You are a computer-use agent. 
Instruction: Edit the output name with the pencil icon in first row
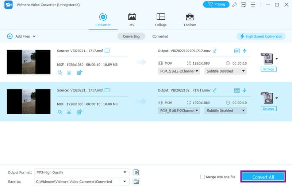(x=215, y=51)
